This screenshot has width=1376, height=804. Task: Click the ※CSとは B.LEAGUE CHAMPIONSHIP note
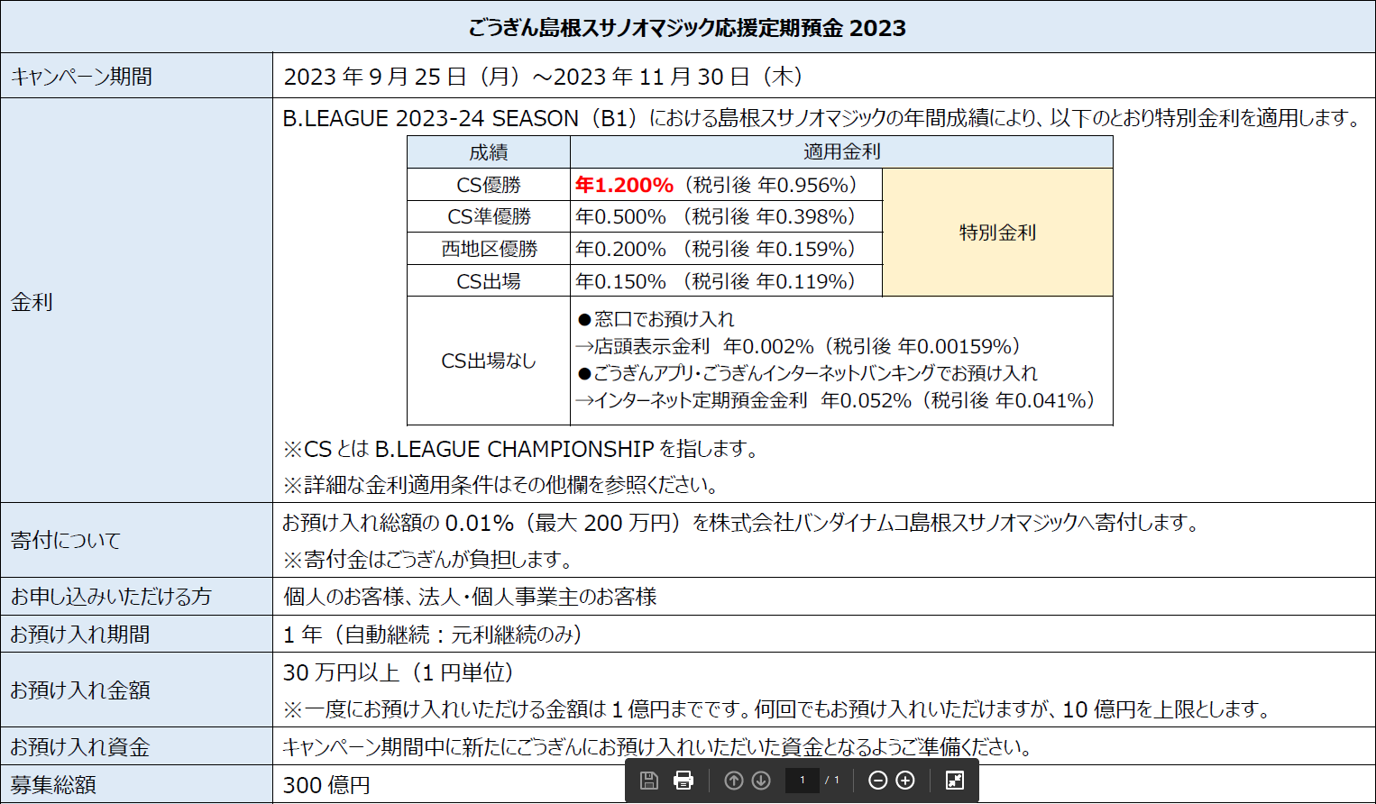tap(520, 449)
